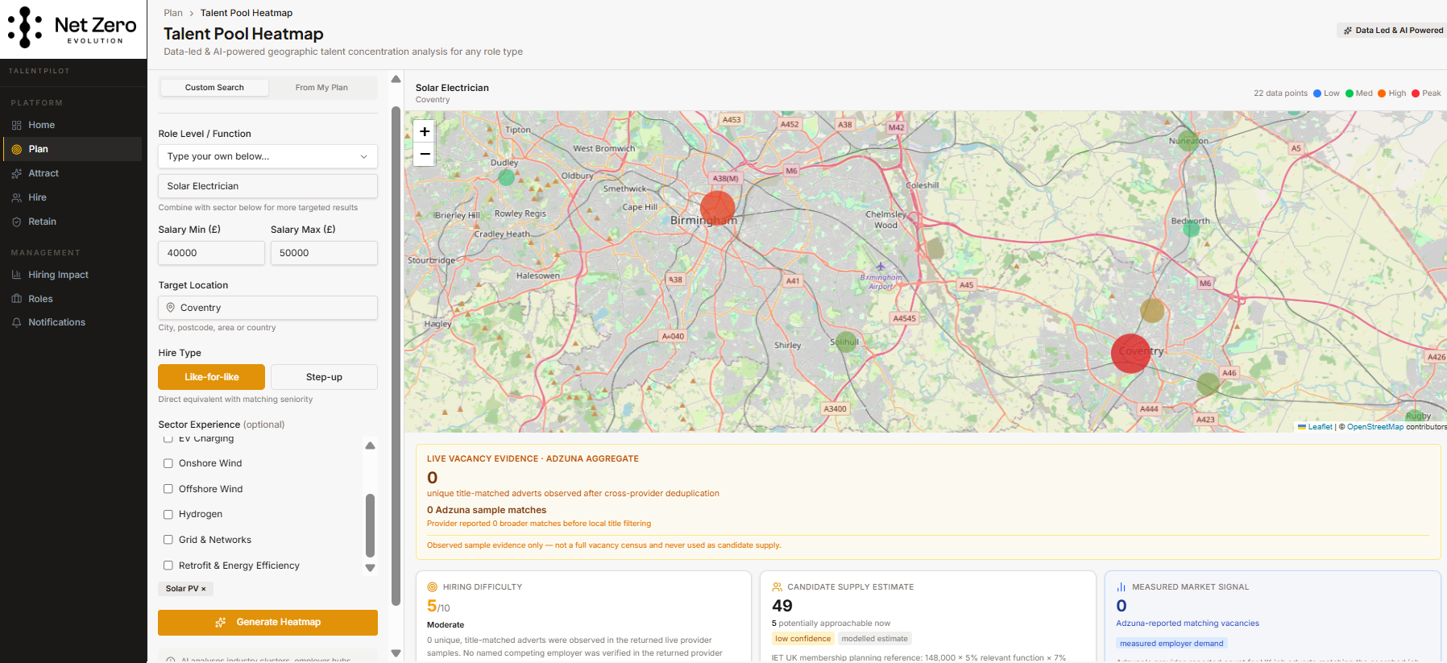Remove the Solar PV tag
Screen dimensions: 1447x663
pos(203,589)
